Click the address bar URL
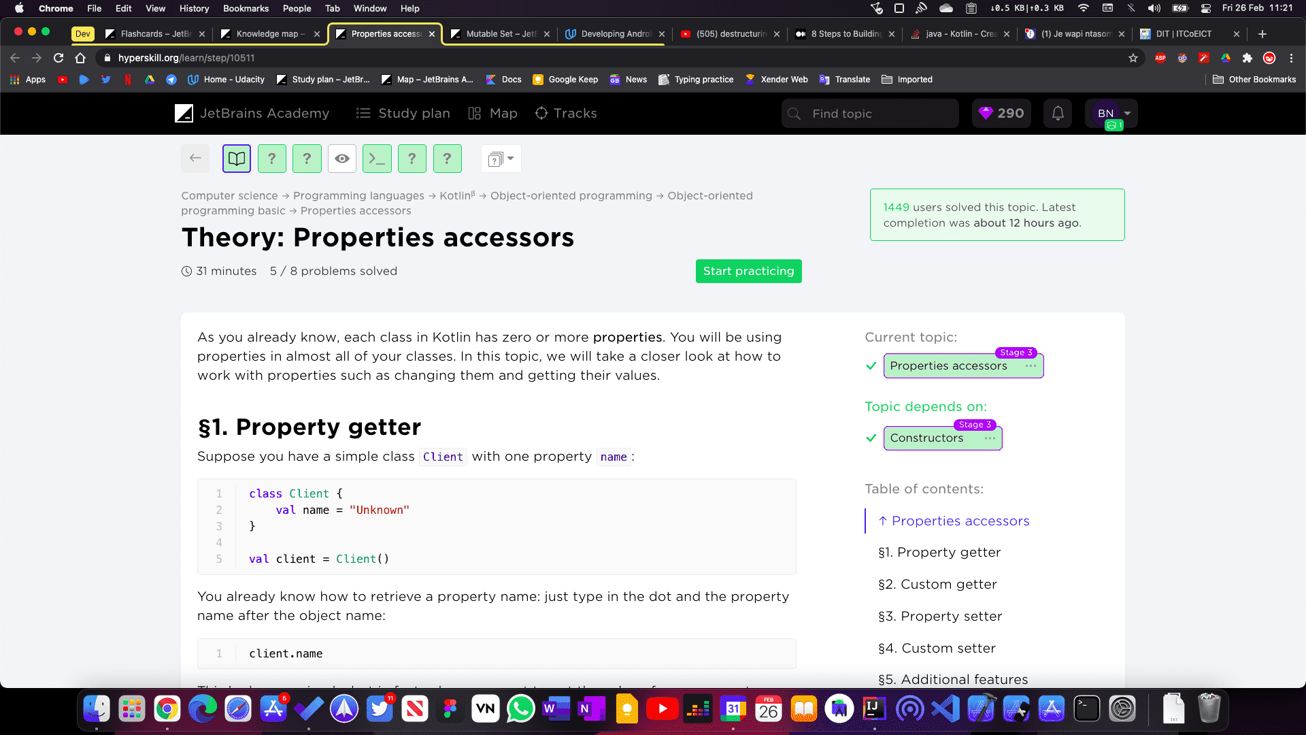Screen dimensions: 1306x735 tap(186, 58)
